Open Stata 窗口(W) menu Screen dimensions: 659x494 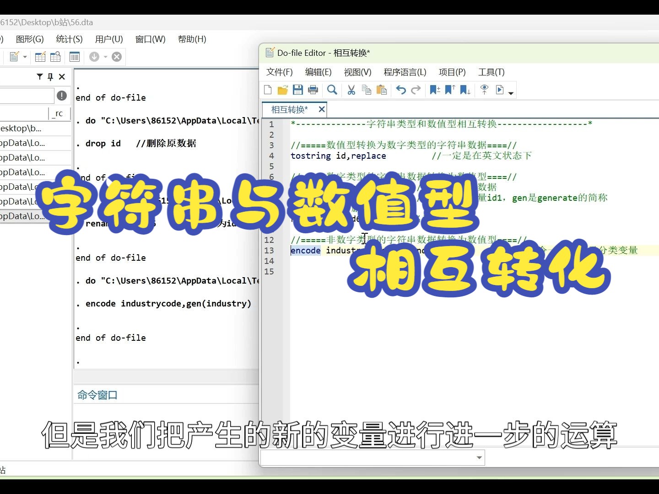point(150,39)
